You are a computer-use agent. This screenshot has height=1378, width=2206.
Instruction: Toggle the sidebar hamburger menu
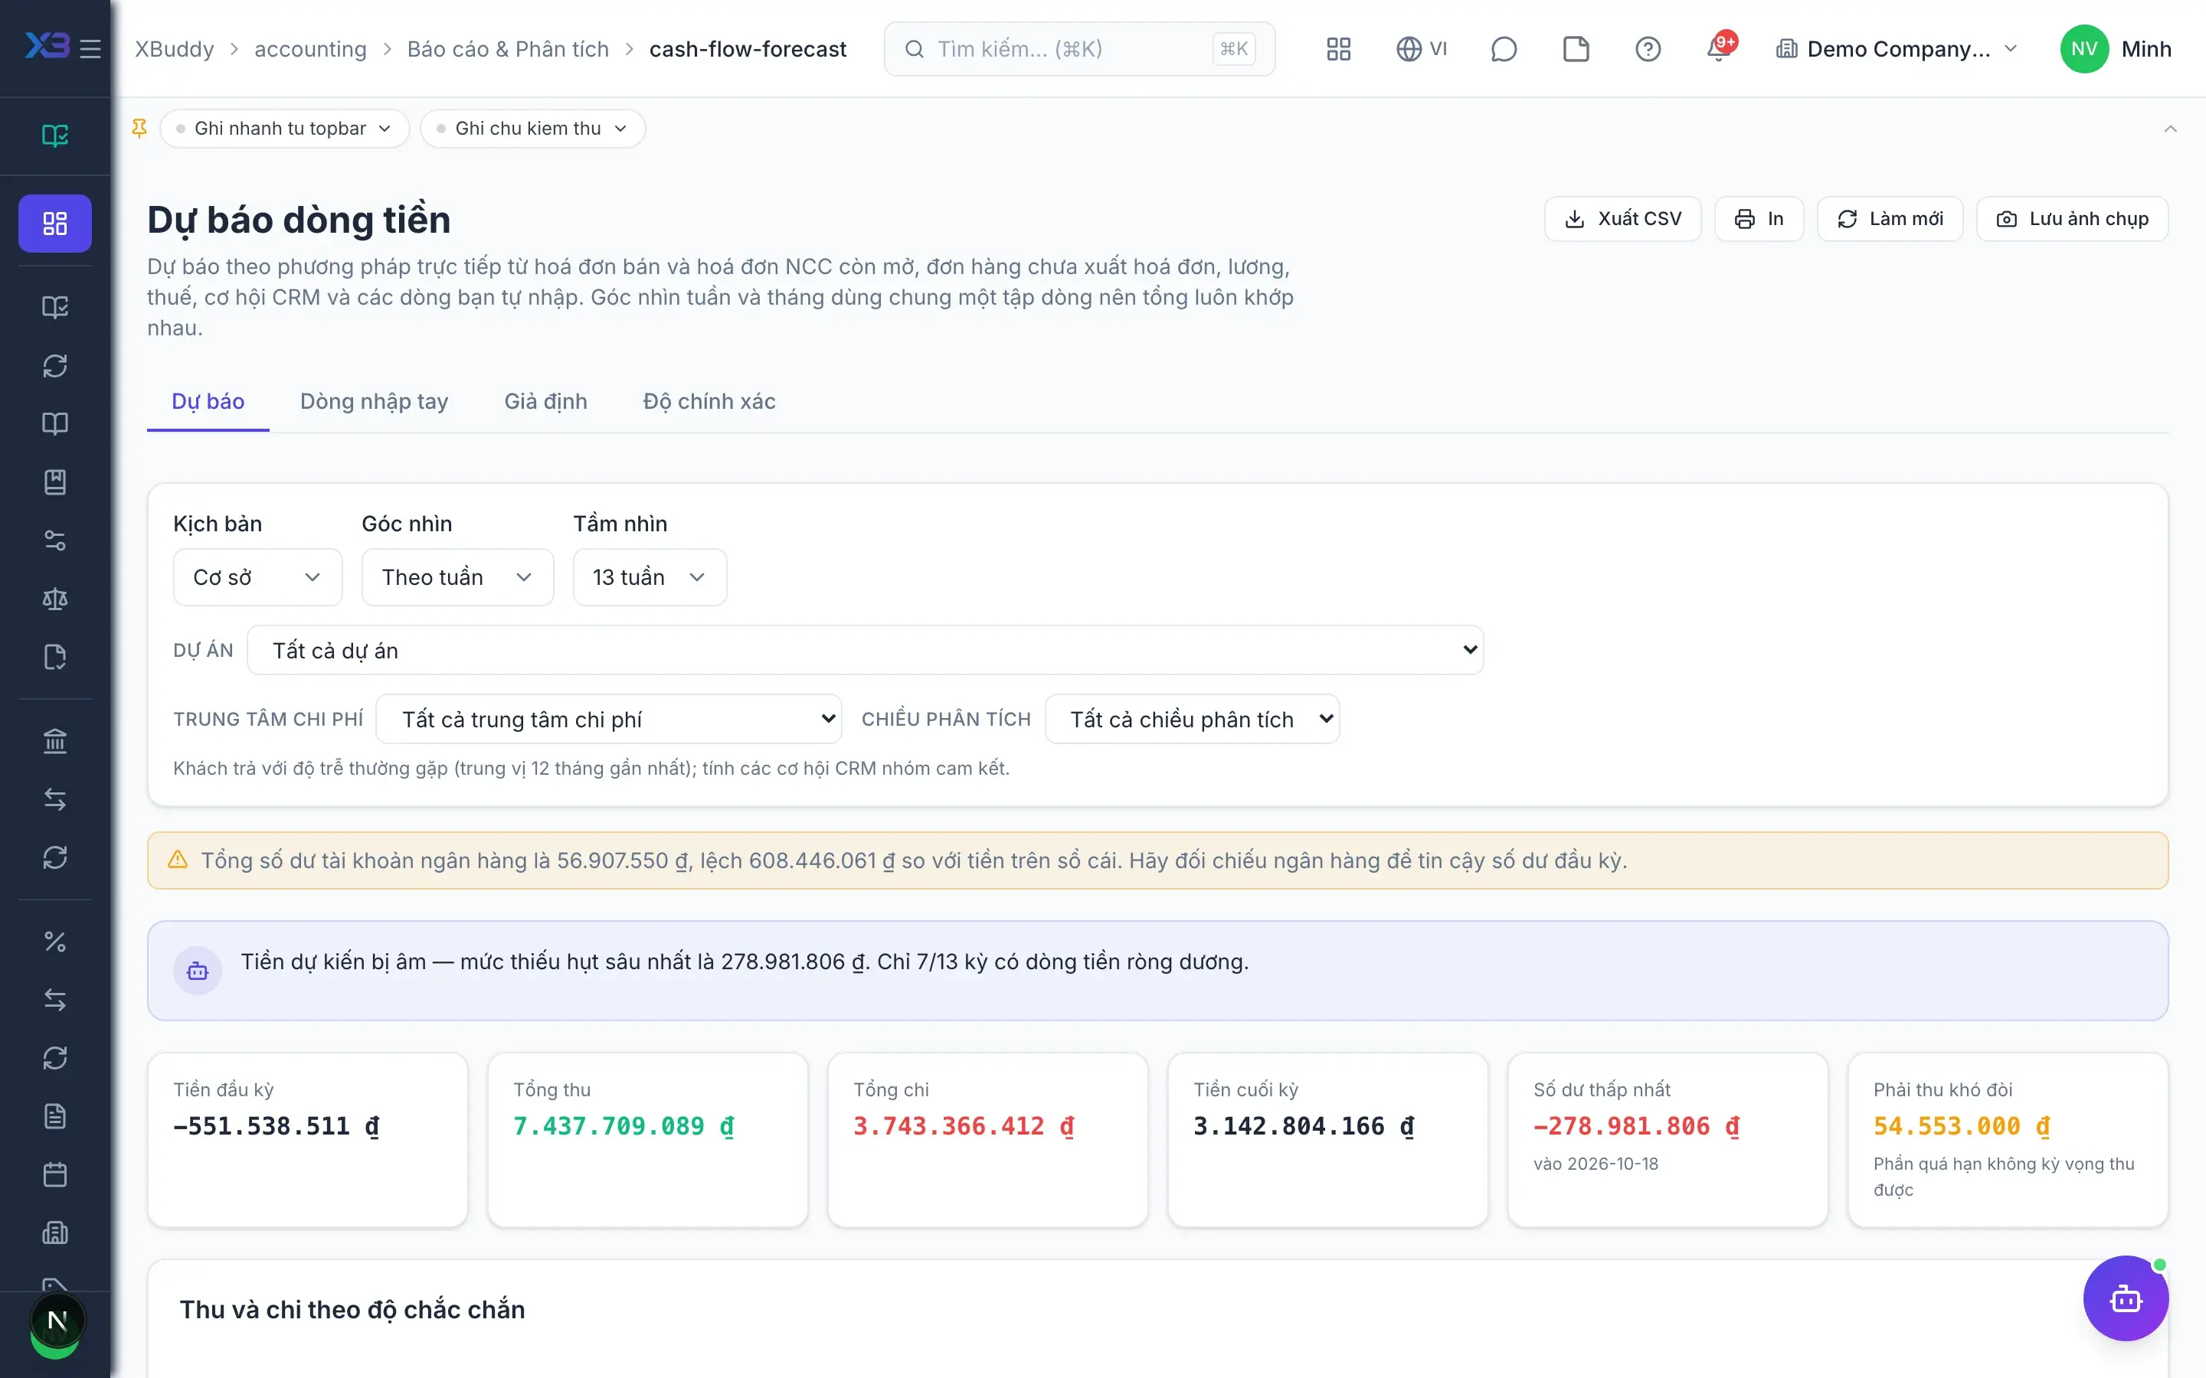[x=90, y=48]
